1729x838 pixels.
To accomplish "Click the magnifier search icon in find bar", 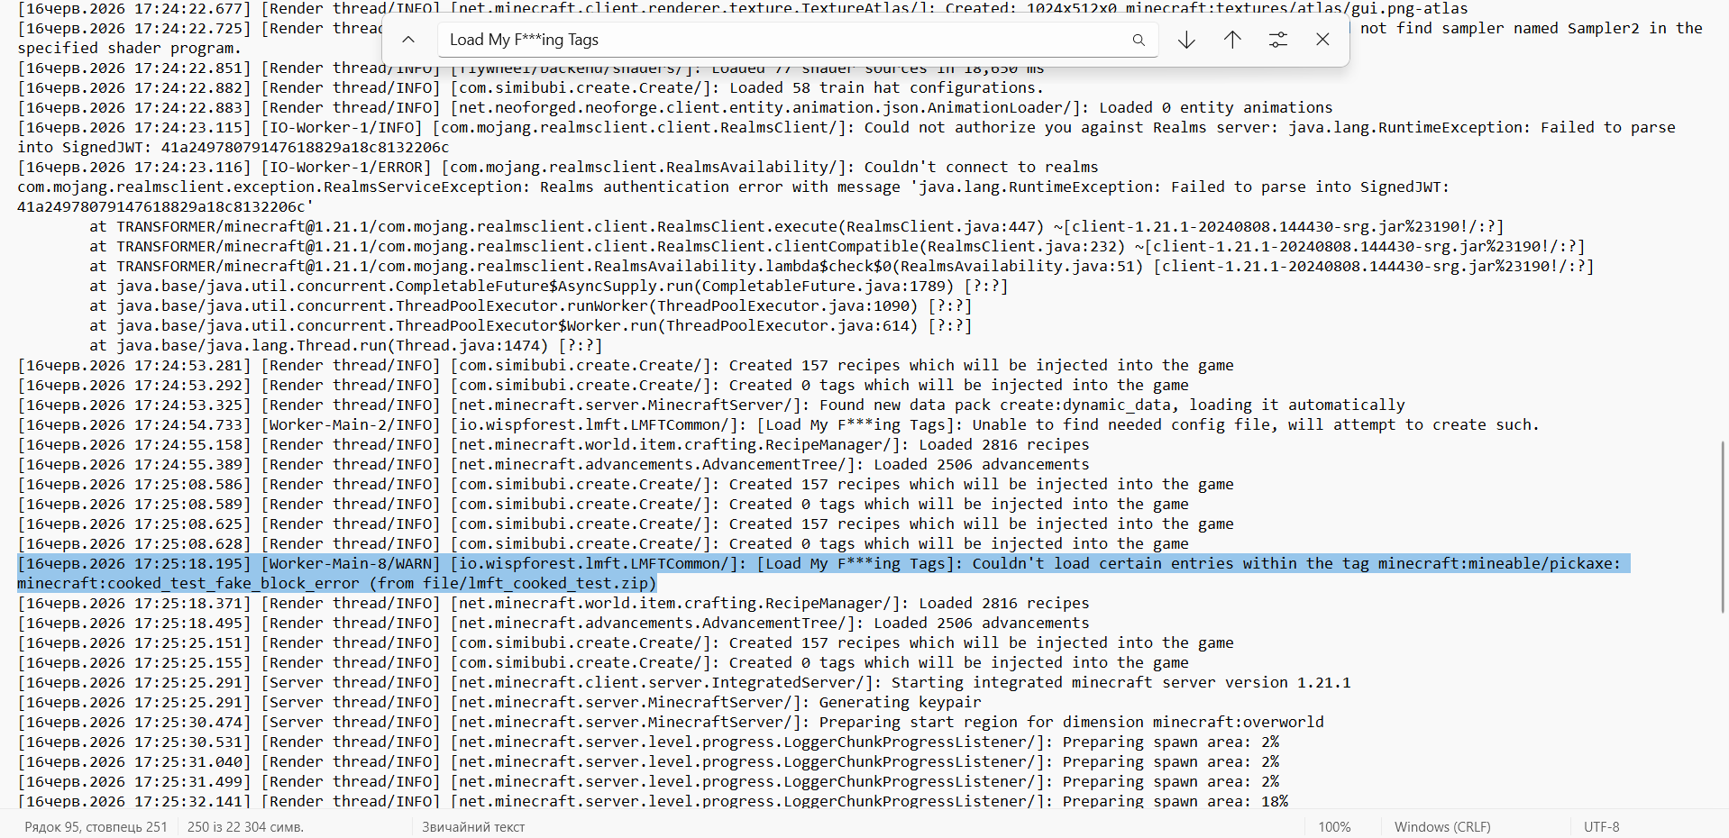I will coord(1139,40).
